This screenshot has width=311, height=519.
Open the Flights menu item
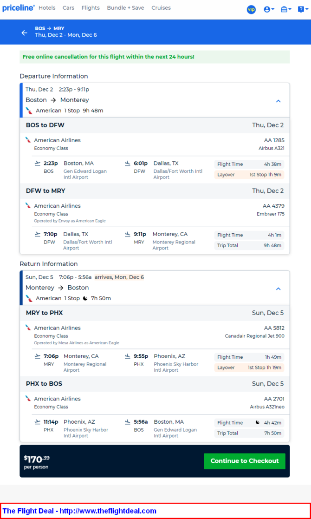click(x=91, y=7)
